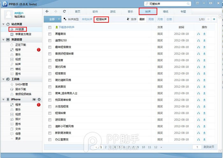Download the 简约风格 ringtone
The width and height of the screenshot is (223, 158).
click(x=205, y=67)
